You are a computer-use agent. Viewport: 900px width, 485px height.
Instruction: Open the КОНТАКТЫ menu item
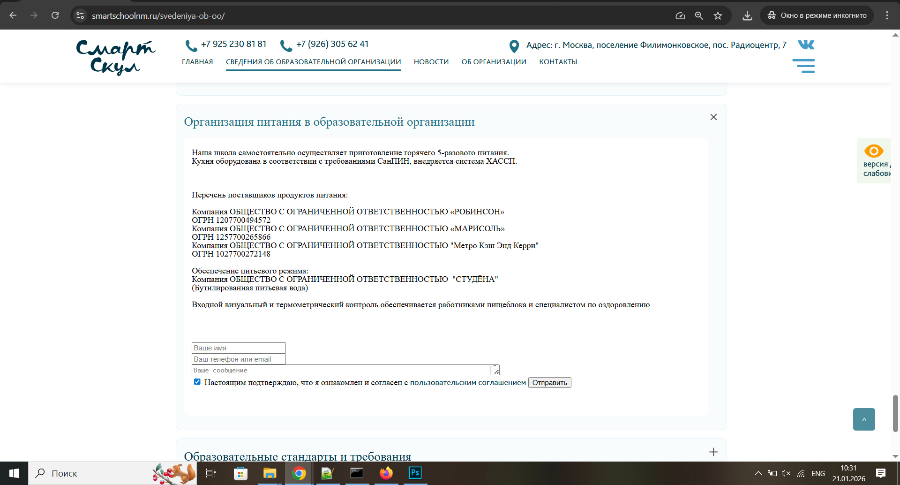[x=558, y=62]
